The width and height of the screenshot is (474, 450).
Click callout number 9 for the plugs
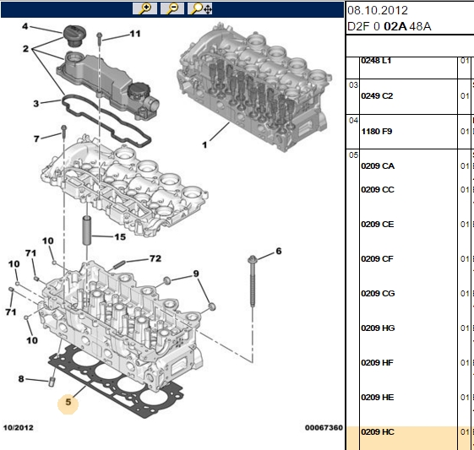pyautogui.click(x=196, y=274)
